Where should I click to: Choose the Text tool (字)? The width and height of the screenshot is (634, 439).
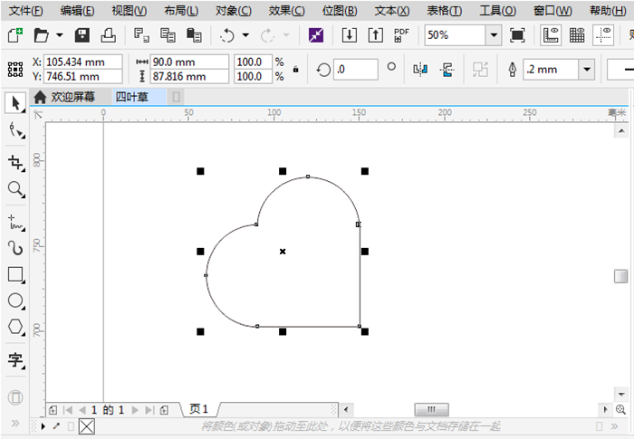click(15, 360)
